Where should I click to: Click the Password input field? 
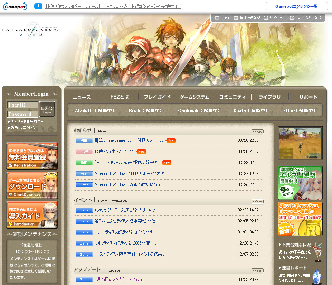tap(23, 114)
